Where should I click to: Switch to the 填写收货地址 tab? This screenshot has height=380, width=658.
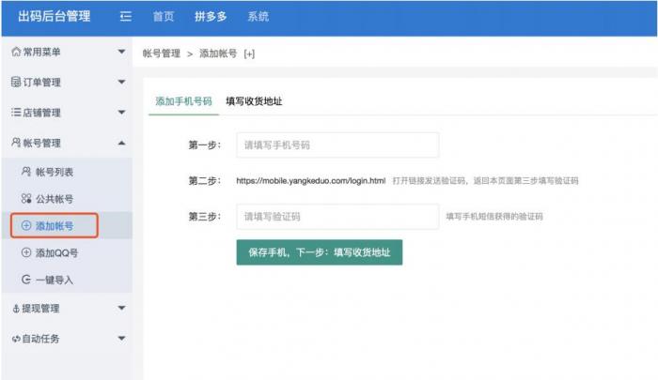click(x=254, y=101)
